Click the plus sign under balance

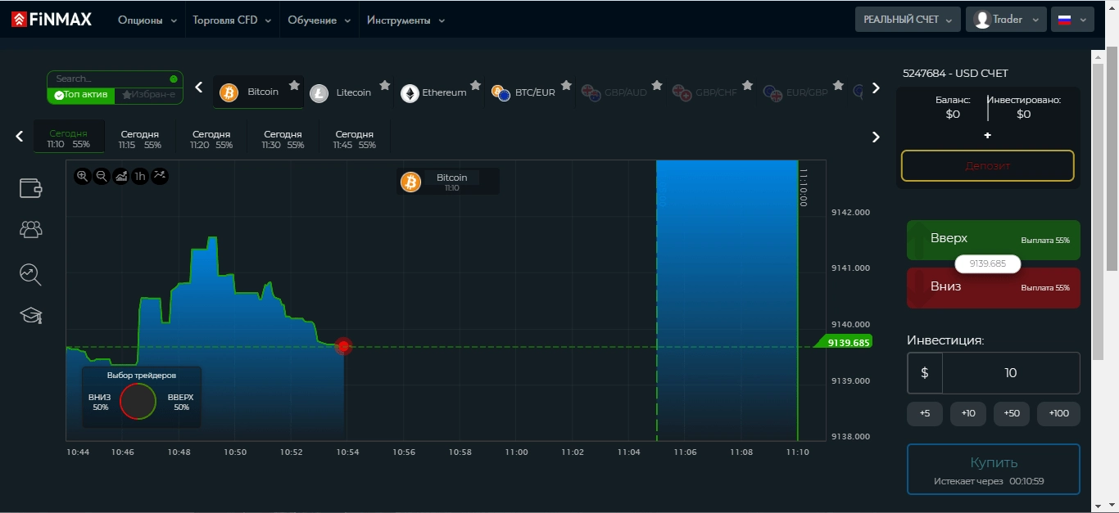(x=988, y=135)
